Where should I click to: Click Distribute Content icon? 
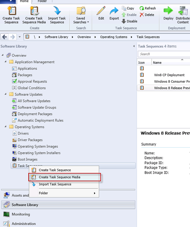coord(183,10)
